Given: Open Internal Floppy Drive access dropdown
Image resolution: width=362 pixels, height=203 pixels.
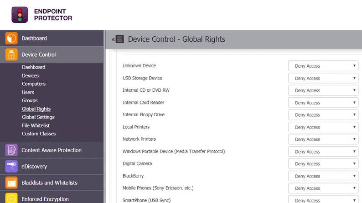Looking at the screenshot, I should tap(323, 115).
